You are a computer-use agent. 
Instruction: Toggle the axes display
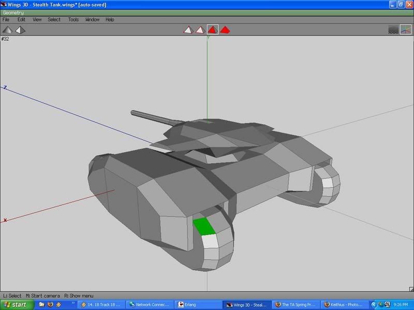pos(406,29)
